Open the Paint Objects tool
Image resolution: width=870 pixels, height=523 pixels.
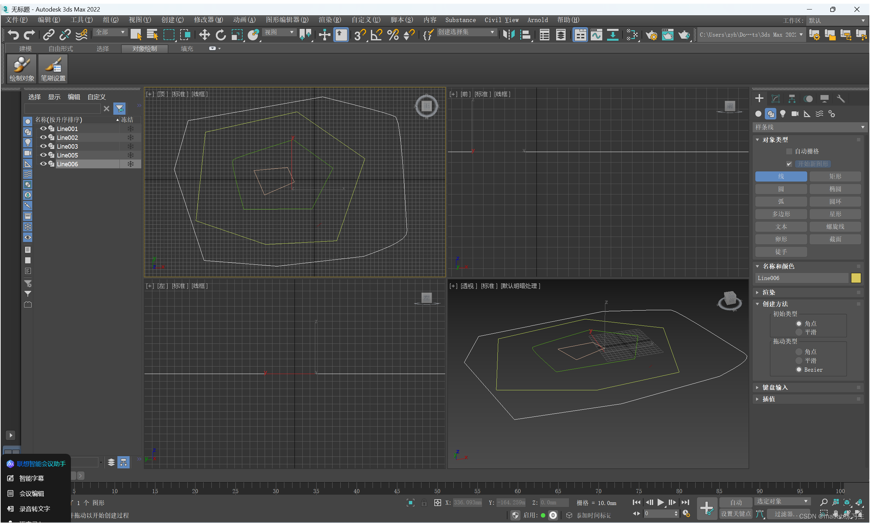[x=22, y=69]
